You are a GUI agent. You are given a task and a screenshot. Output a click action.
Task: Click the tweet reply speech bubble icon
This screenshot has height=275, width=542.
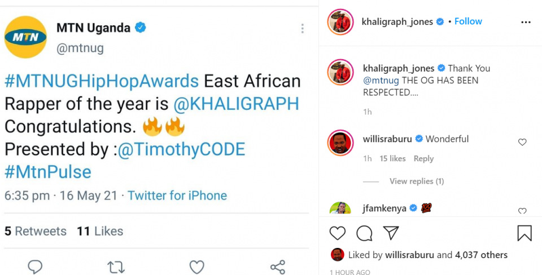(36, 267)
